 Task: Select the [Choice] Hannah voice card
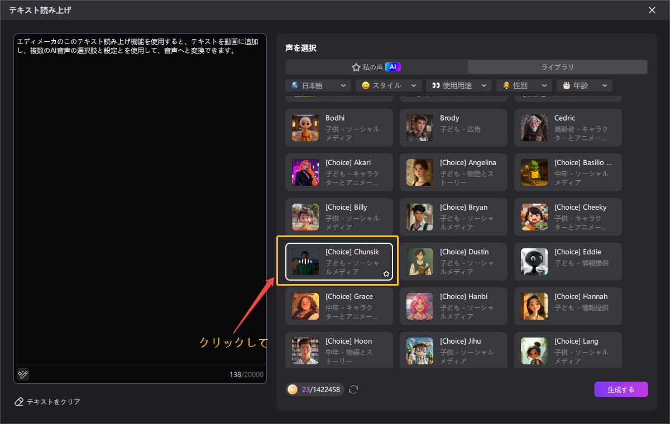click(568, 306)
